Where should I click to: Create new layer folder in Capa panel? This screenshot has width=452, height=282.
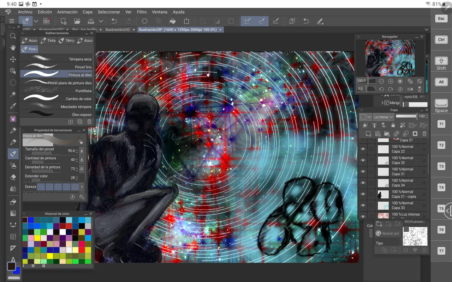tap(387, 134)
